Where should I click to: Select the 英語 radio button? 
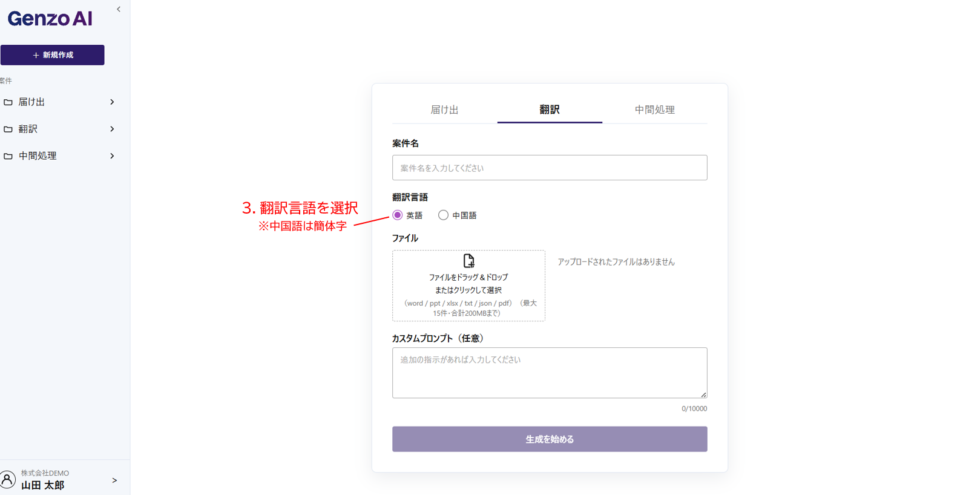[398, 215]
